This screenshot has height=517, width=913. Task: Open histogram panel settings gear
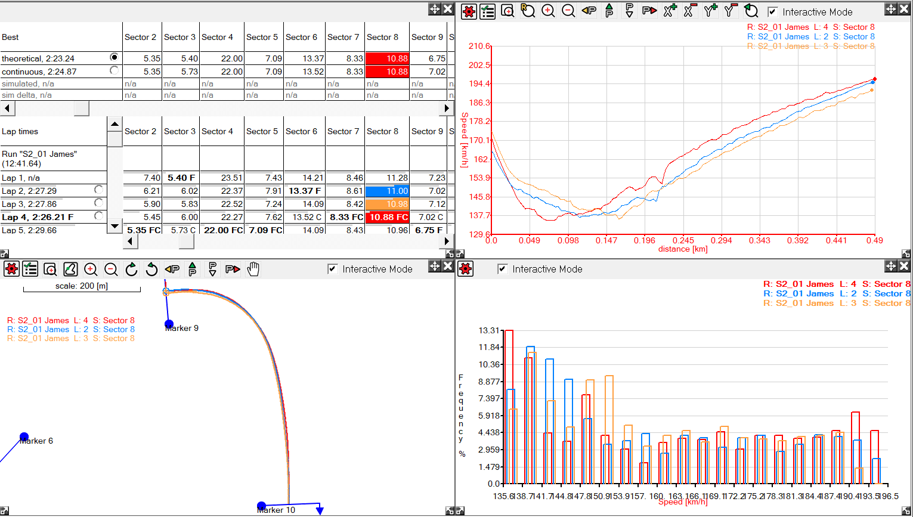pyautogui.click(x=466, y=269)
